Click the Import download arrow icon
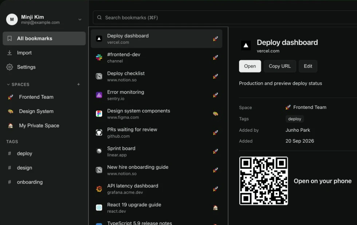This screenshot has width=357, height=225. pos(9,53)
